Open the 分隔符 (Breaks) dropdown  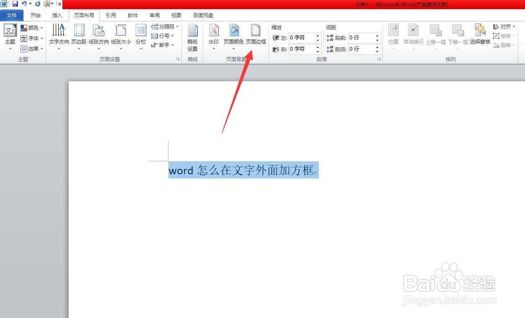(165, 27)
